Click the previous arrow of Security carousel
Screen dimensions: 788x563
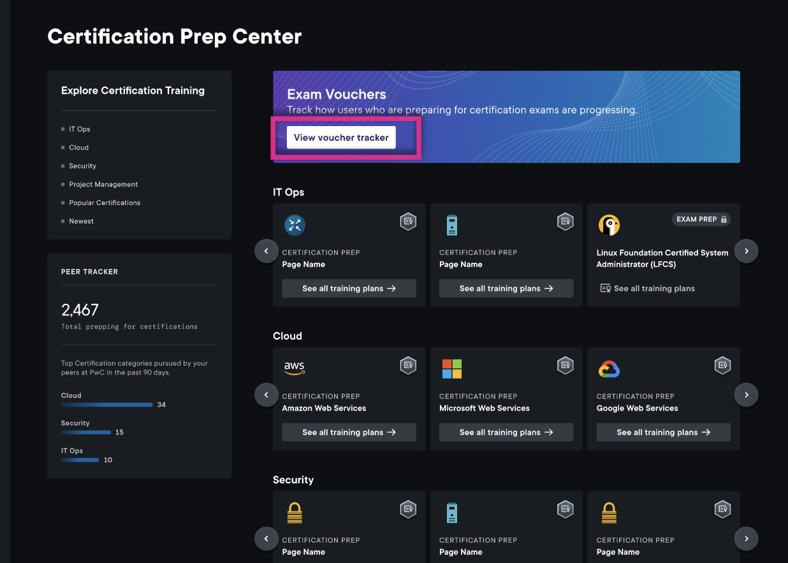tap(266, 539)
